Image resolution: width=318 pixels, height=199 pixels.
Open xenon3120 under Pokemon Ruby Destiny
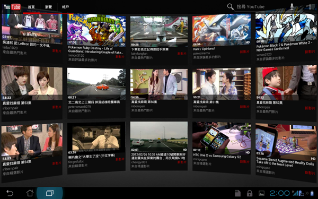(76, 55)
